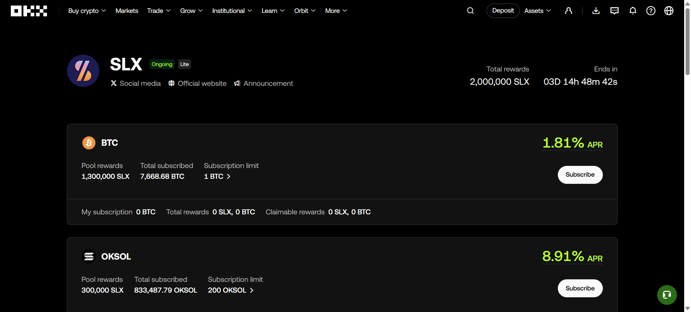This screenshot has width=691, height=312.
Task: Open the language globe icon
Action: pyautogui.click(x=669, y=11)
